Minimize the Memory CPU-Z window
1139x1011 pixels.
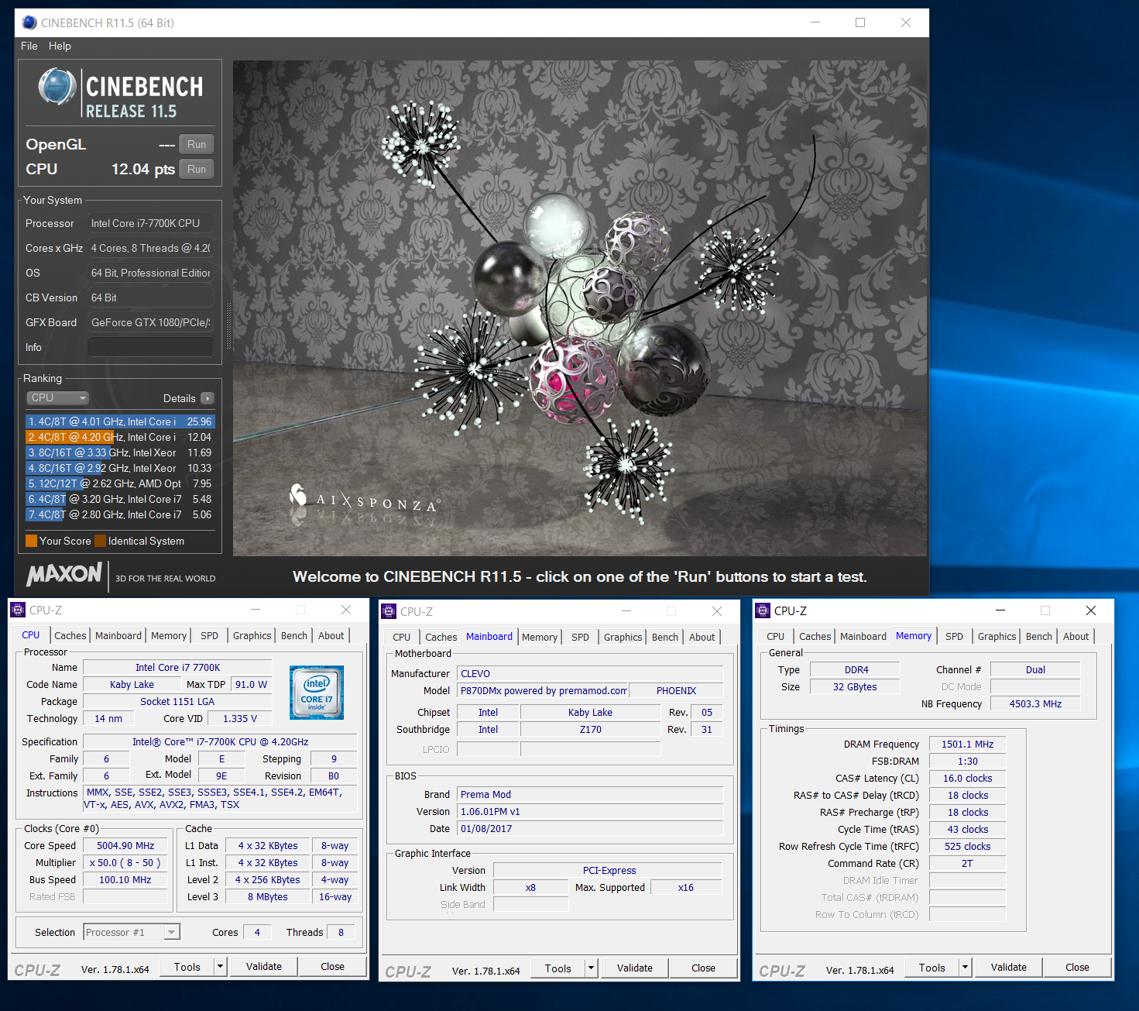click(x=1000, y=610)
